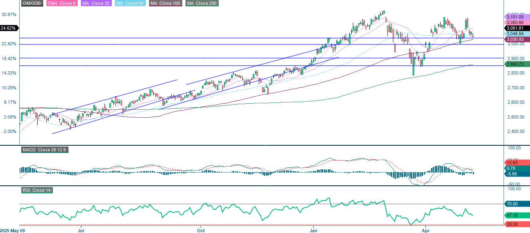Select the MA Close 50 indicator label
Screen dimensions: 530x233
(129, 3)
